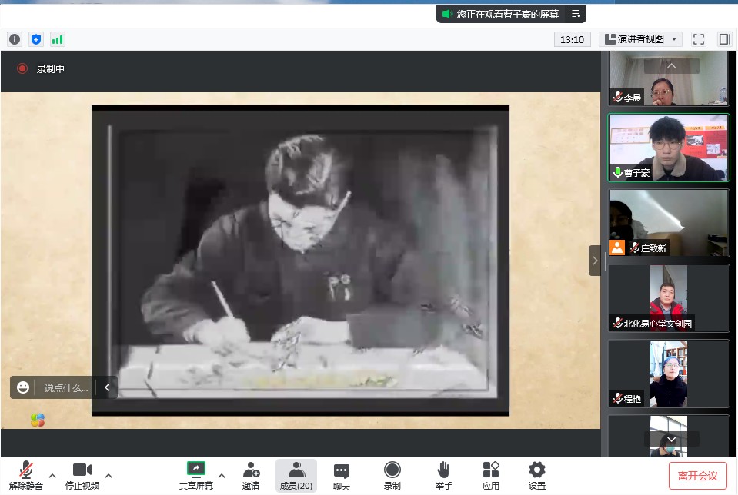Toggle 停止视频 camera button
This screenshot has width=738, height=495.
click(82, 476)
